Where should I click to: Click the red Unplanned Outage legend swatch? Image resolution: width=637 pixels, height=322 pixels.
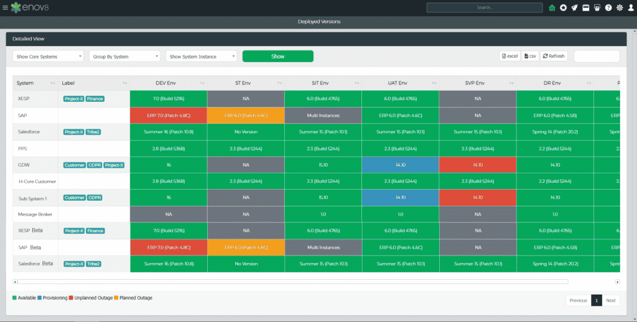(x=71, y=298)
